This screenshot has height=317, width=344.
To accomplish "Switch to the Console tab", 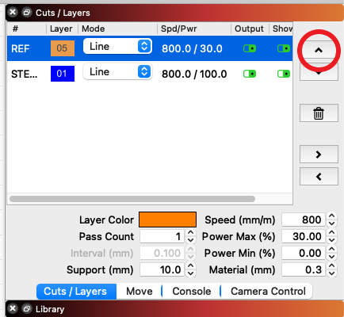I will 192,292.
